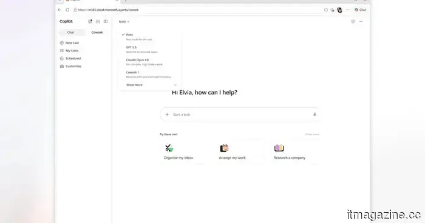Click the microphone icon in the task box

pyautogui.click(x=314, y=115)
